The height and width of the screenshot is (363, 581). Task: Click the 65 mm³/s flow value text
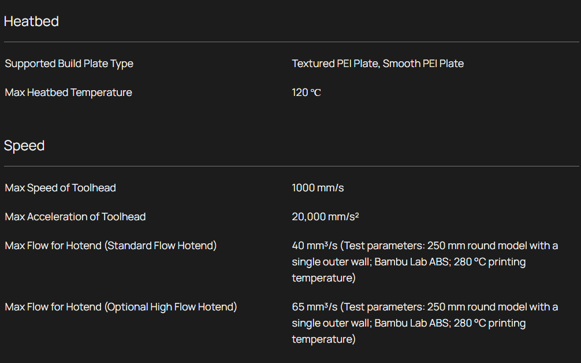click(314, 307)
